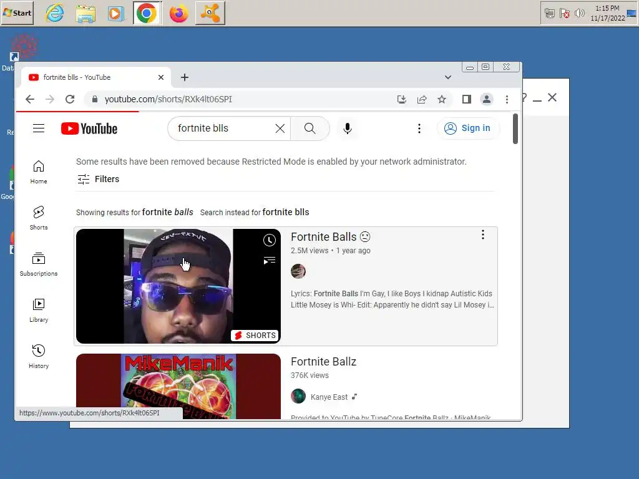Open the YouTube guide hamburger menu

(39, 128)
